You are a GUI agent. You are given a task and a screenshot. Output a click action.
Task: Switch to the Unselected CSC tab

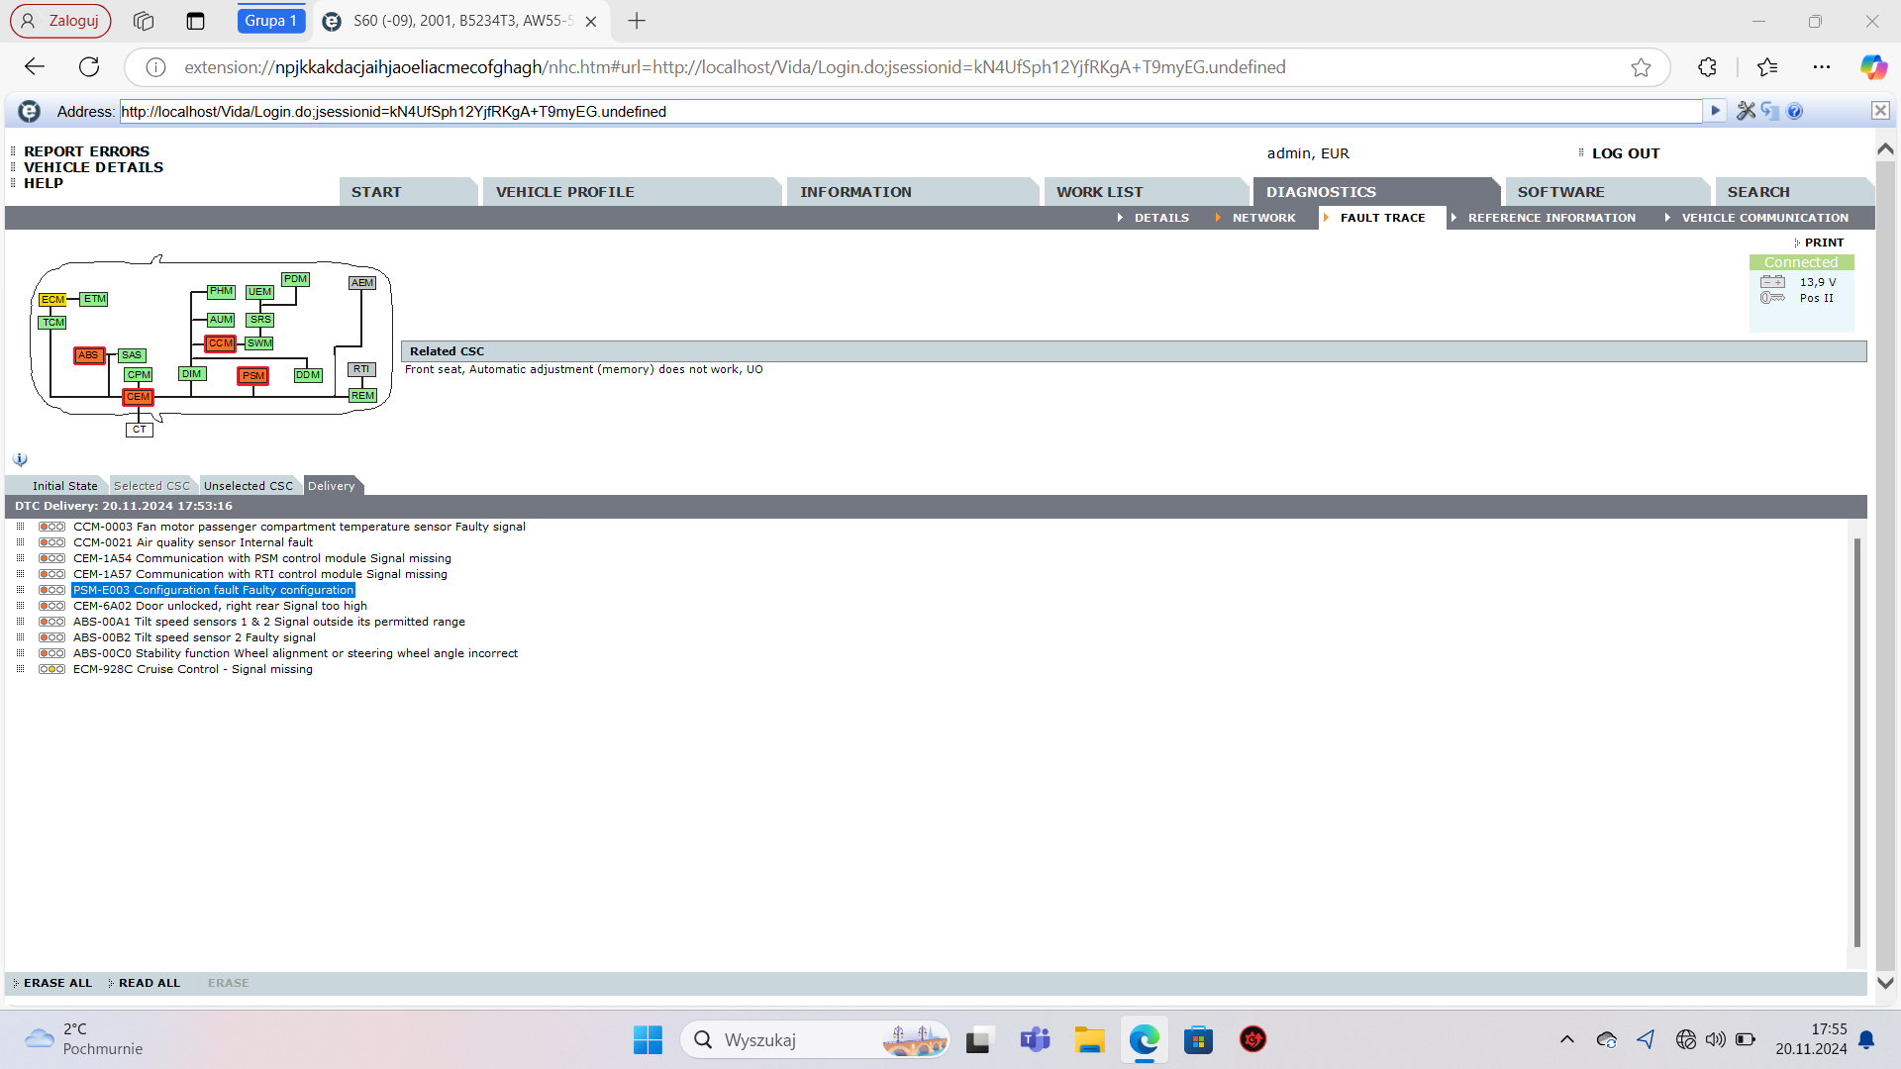click(248, 486)
